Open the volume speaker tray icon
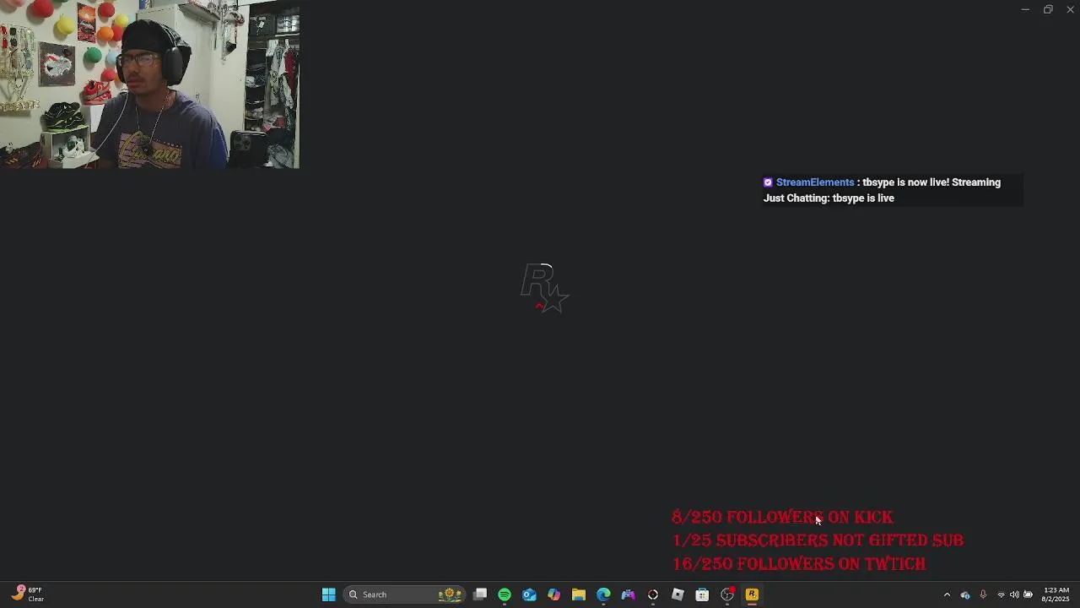 coord(1014,594)
